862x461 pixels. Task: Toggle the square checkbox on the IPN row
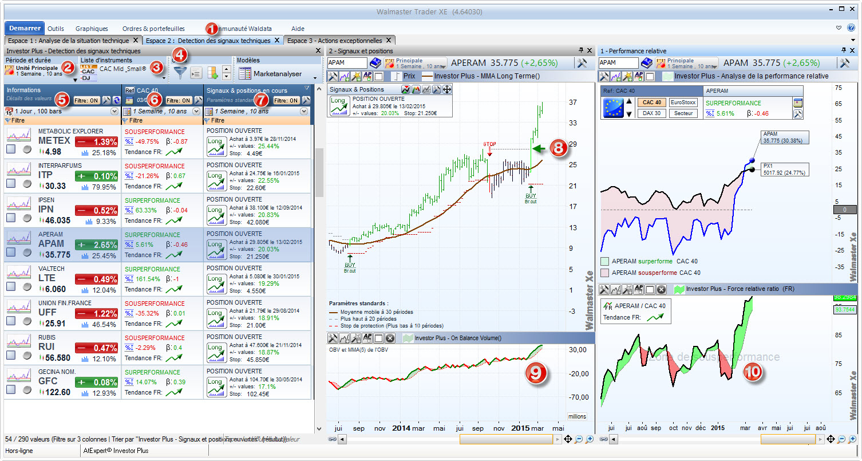tap(11, 218)
